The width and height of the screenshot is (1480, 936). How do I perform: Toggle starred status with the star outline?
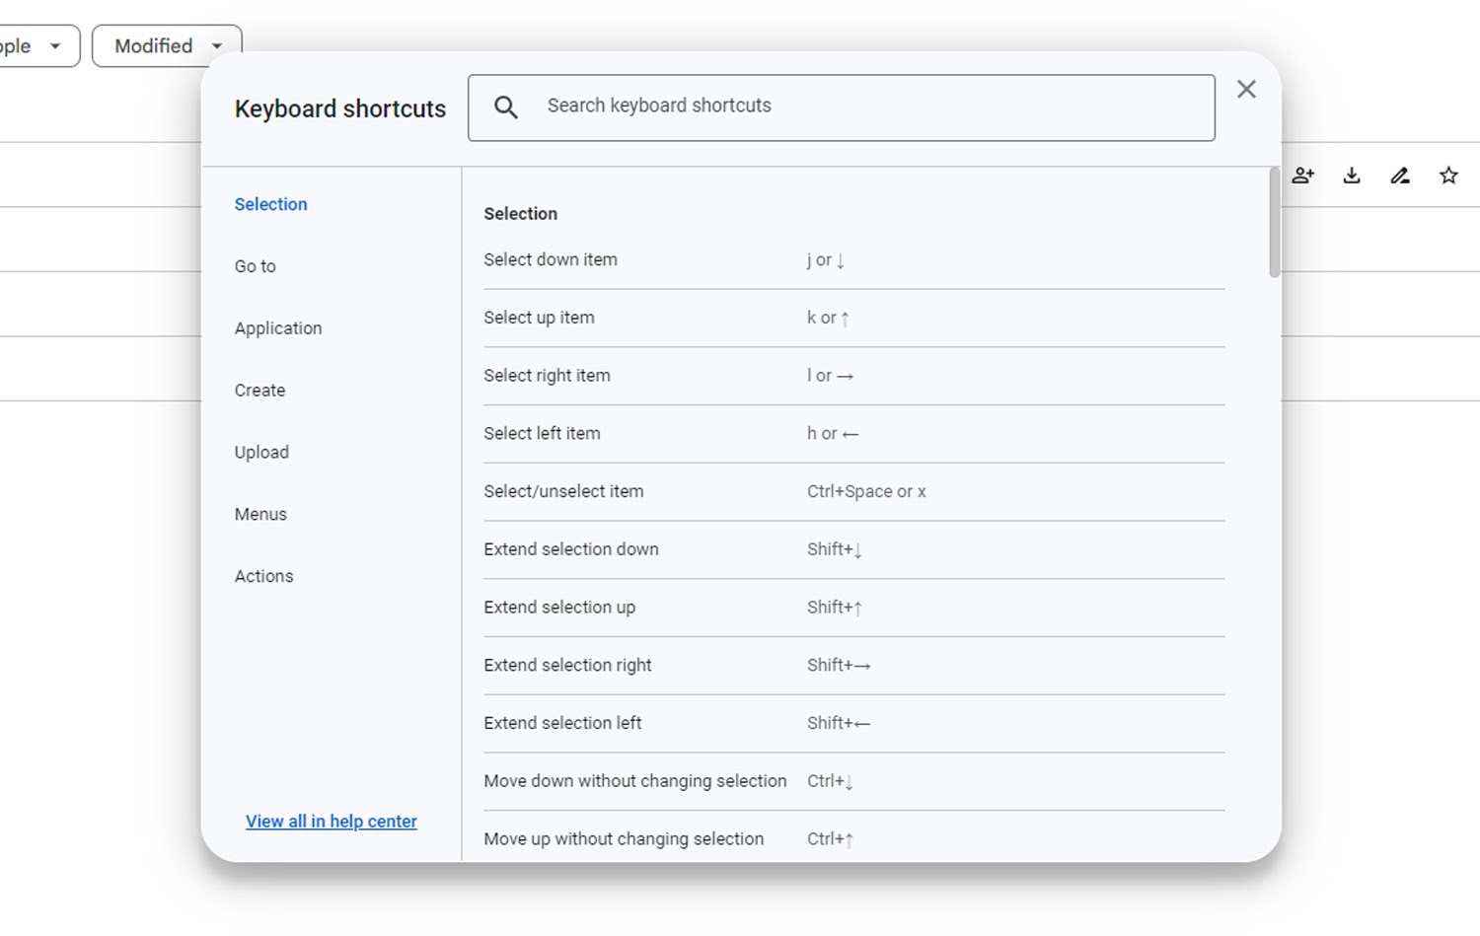pyautogui.click(x=1448, y=175)
